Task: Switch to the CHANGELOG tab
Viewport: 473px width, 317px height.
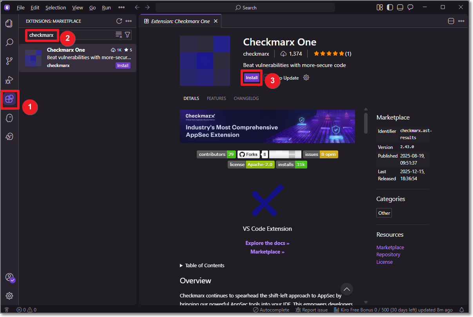Action: coord(246,98)
